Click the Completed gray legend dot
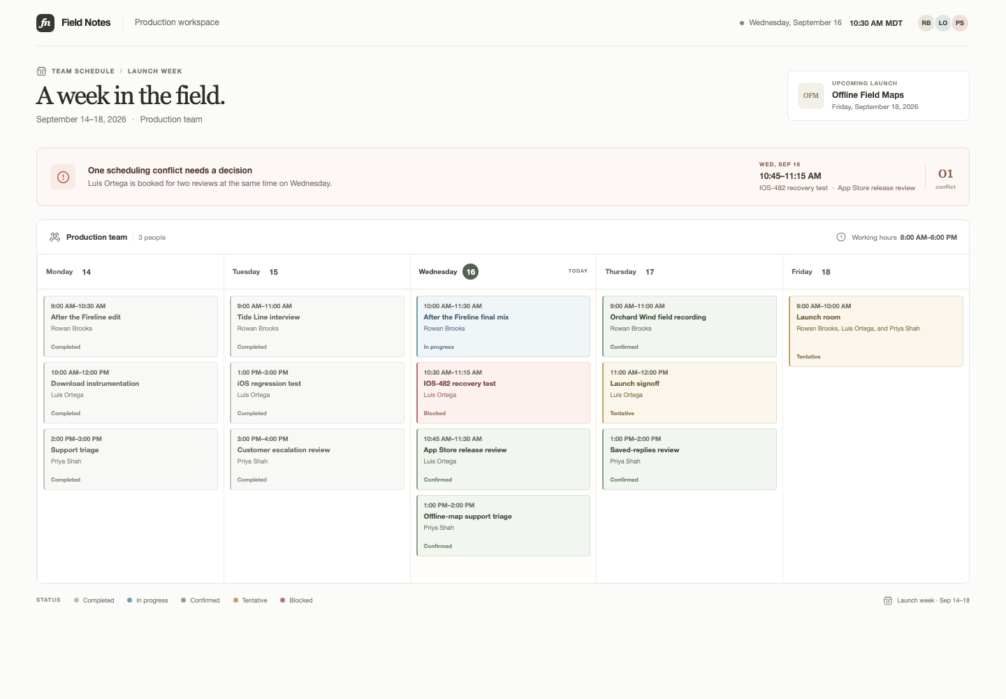Viewport: 1006px width, 699px height. [x=77, y=600]
